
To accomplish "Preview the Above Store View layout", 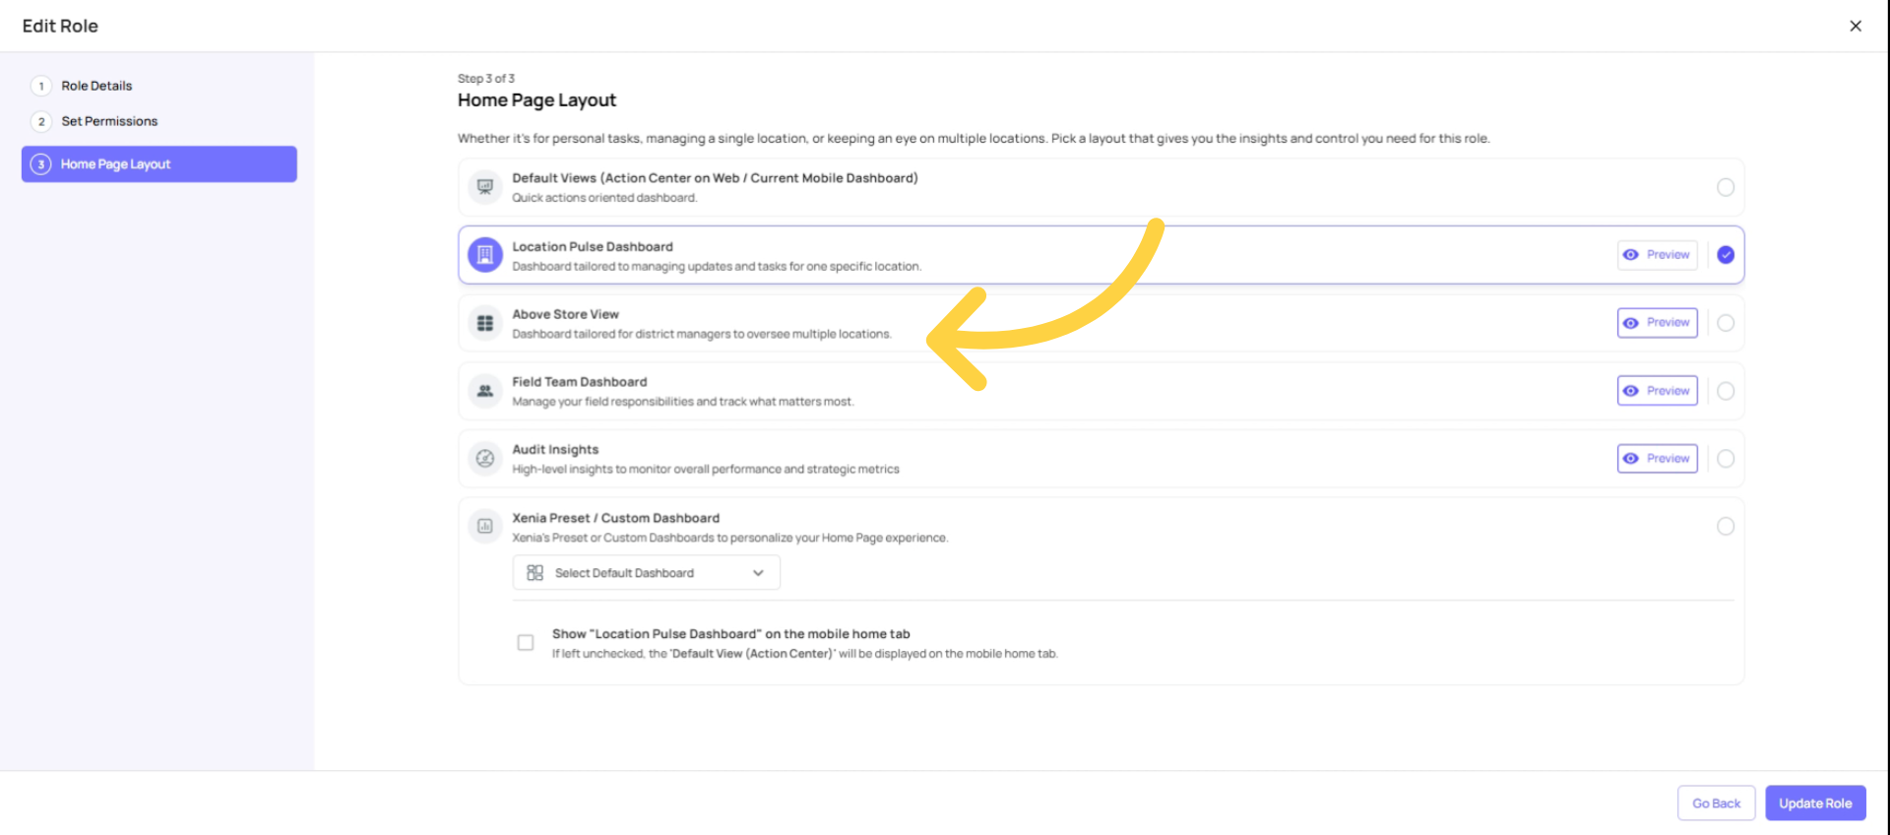I will (x=1658, y=323).
